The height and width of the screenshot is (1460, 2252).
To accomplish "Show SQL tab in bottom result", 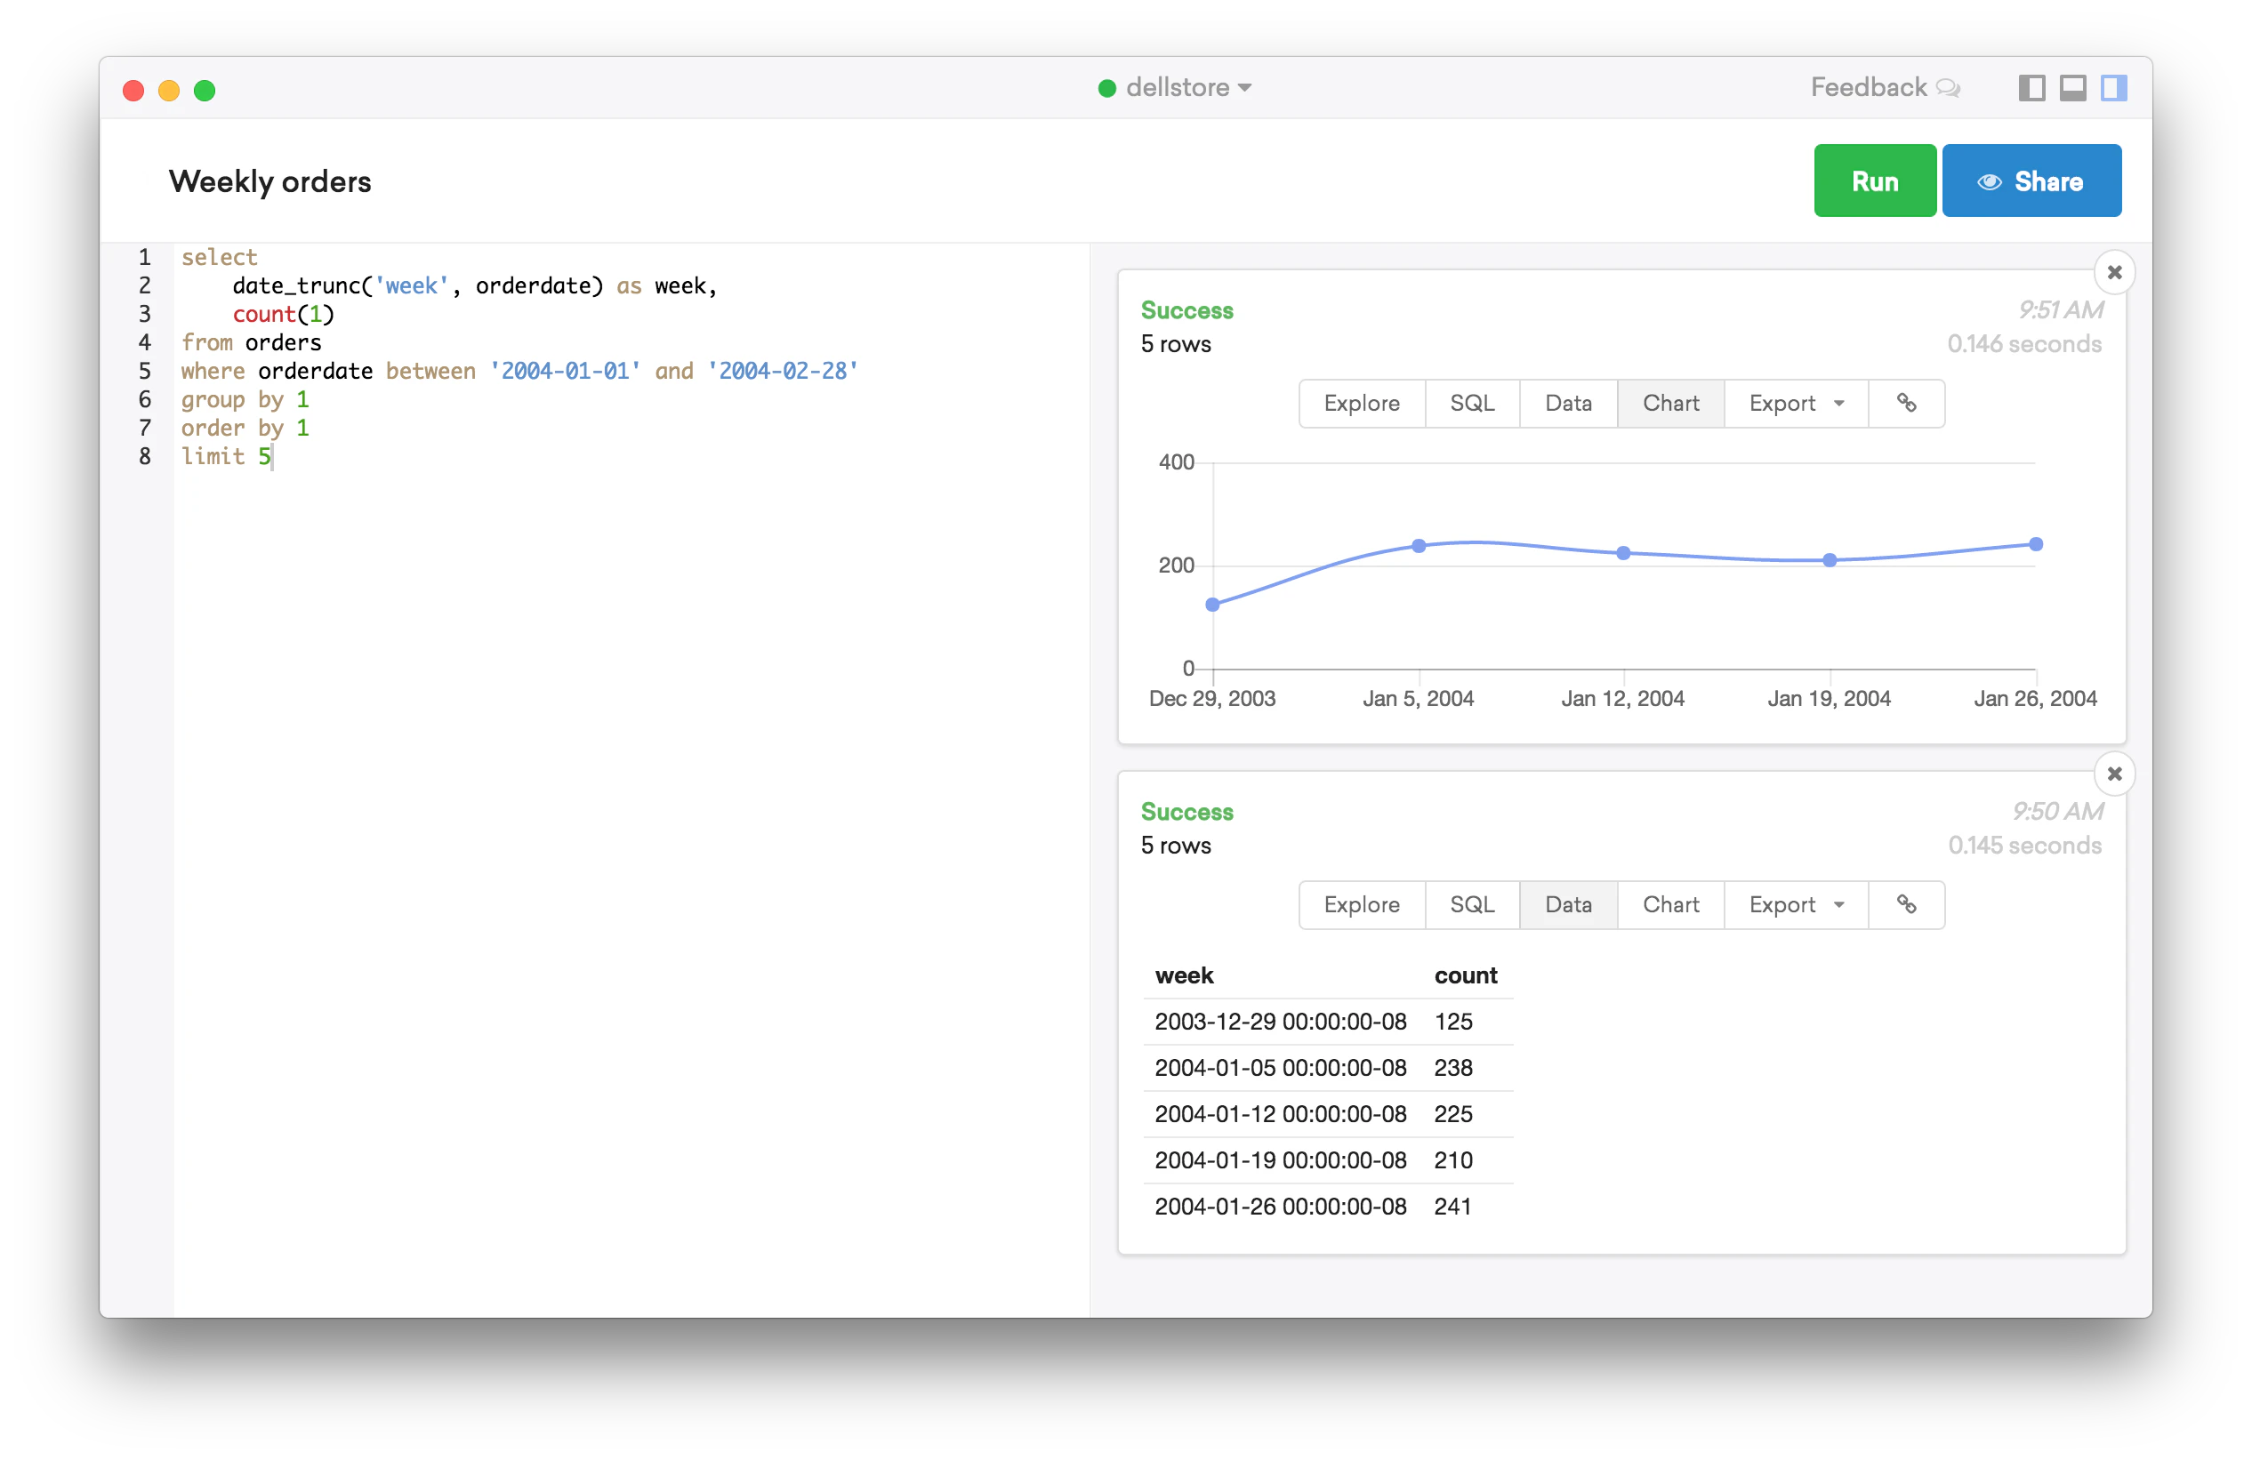I will click(x=1471, y=904).
